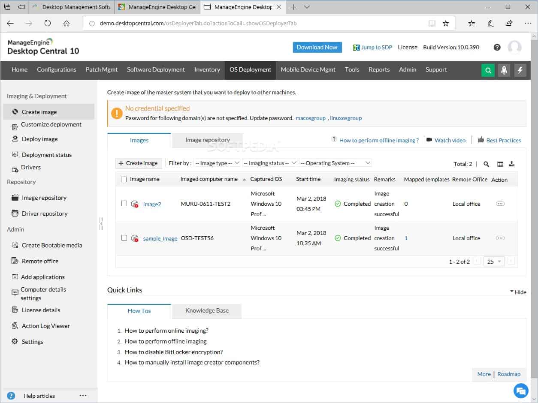Open the Knowledge Base tab
The image size is (538, 403).
coord(207,311)
